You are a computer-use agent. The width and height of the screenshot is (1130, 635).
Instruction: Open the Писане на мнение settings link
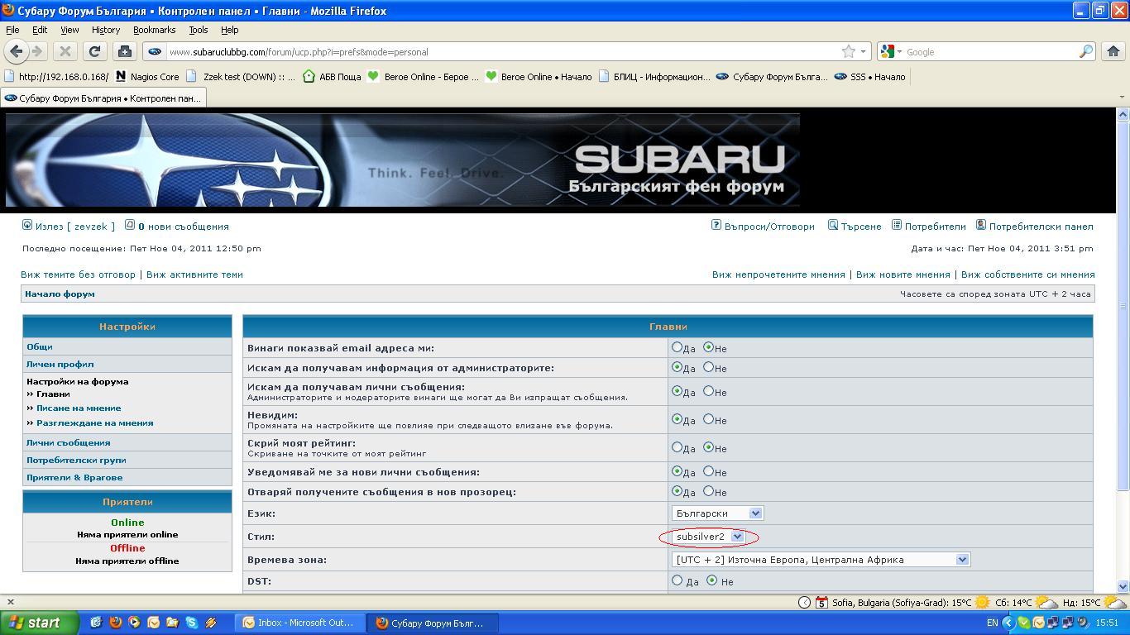79,408
